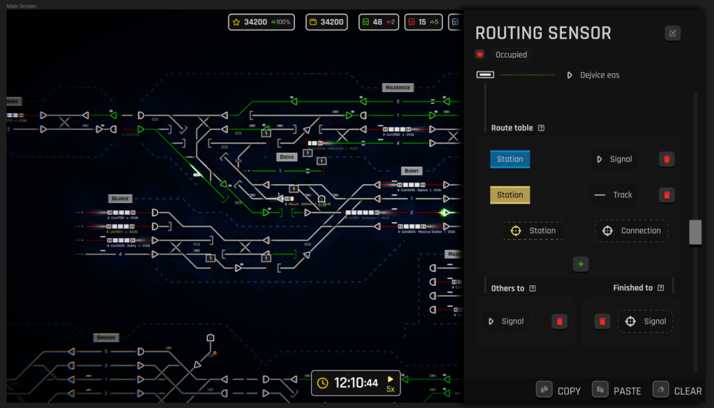Image resolution: width=714 pixels, height=408 pixels.
Task: Click the green add route rule plus icon
Action: (581, 264)
